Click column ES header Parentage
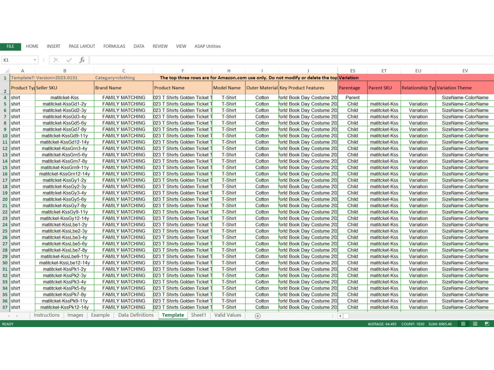Viewport: 494px width, 370px height. pos(352,71)
